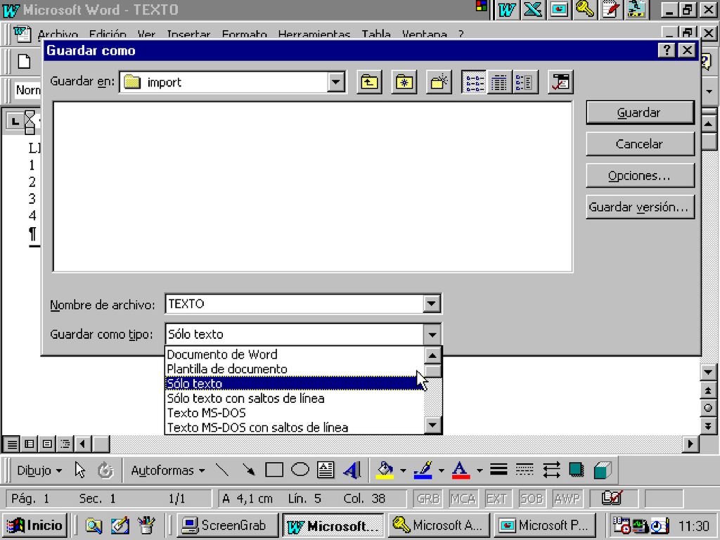Open the Favorites folder icon in the dialog
This screenshot has height=540, width=720.
click(x=404, y=82)
